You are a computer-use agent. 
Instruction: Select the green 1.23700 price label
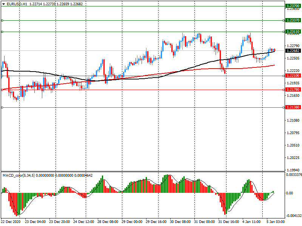point(293,6)
